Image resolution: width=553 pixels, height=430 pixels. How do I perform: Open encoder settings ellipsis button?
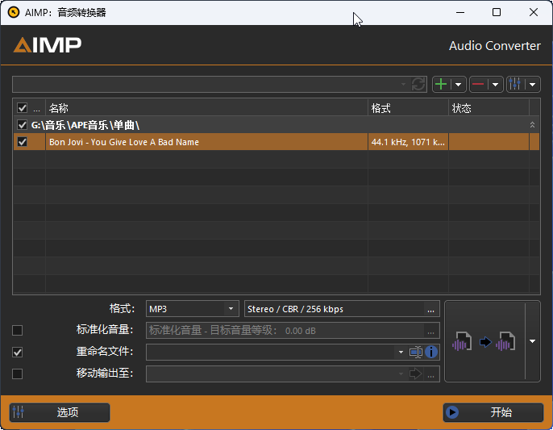(430, 310)
